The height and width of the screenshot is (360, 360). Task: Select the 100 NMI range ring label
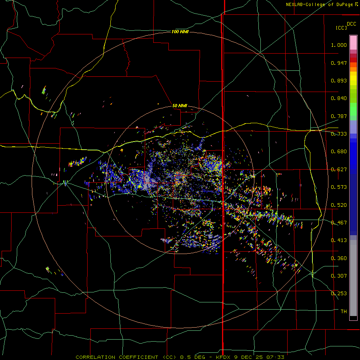click(x=180, y=32)
